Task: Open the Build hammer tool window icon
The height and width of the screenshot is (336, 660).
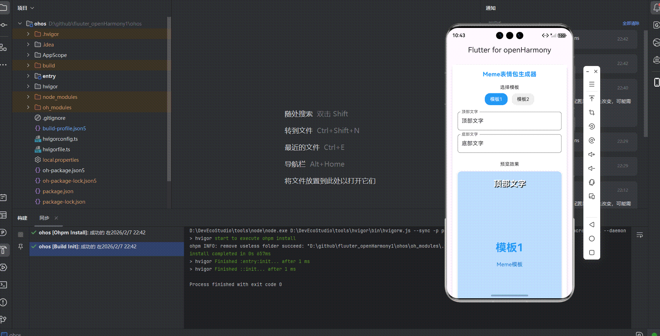Action: (x=3, y=250)
